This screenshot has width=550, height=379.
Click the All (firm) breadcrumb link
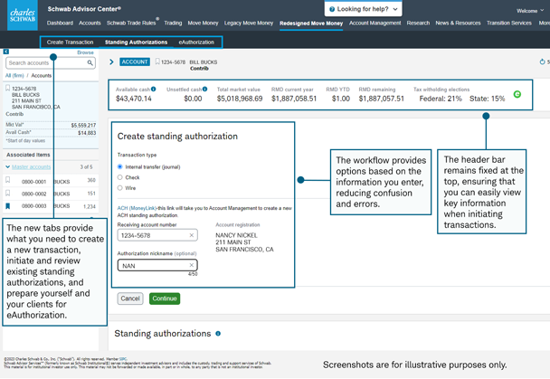14,75
